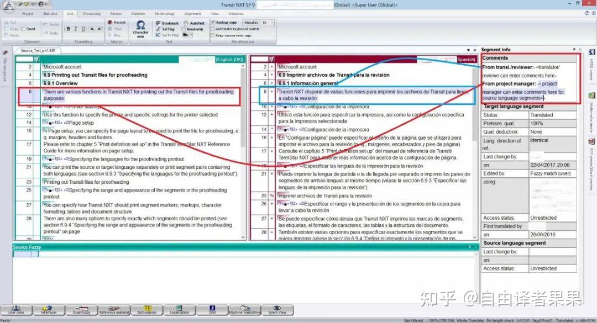Screen dimensions: 597x323
Task: Open the Character map tool
Action: point(141,29)
